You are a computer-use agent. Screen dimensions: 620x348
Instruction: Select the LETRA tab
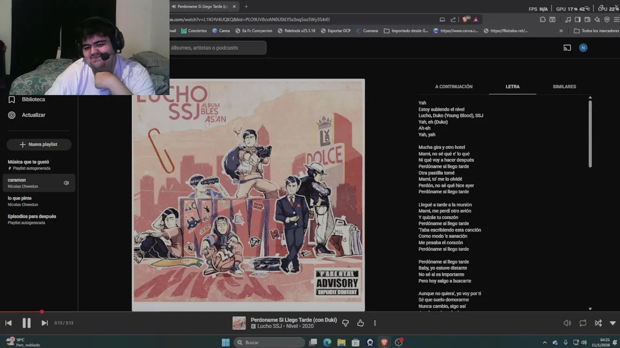point(512,87)
